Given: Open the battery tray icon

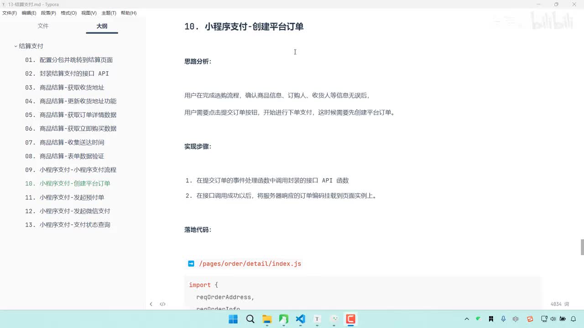Looking at the screenshot, I should click(x=563, y=319).
